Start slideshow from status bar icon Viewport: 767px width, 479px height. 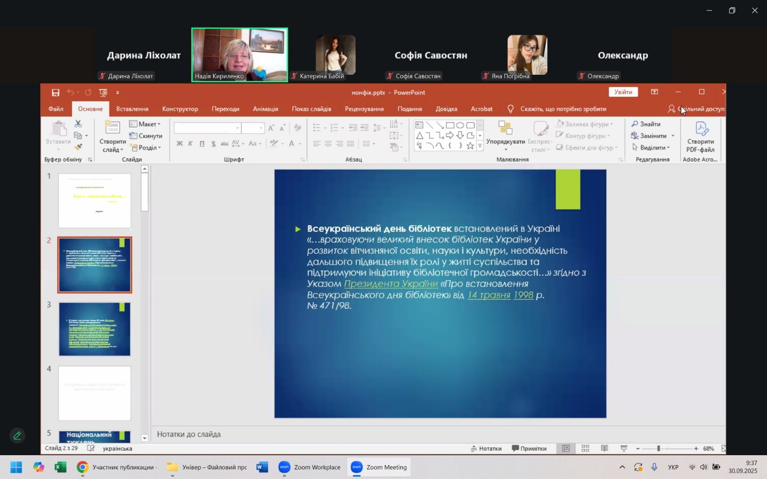[x=624, y=448]
